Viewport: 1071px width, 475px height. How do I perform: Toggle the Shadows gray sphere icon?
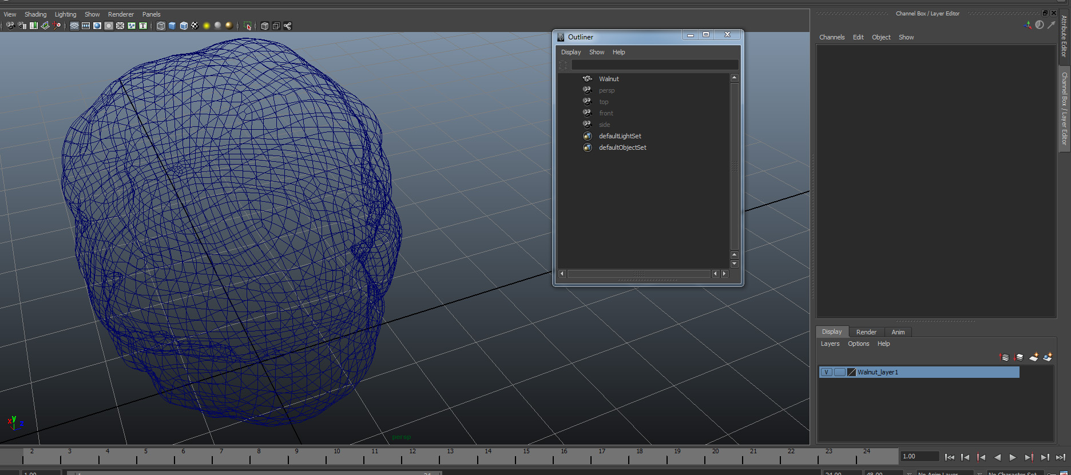click(x=217, y=26)
